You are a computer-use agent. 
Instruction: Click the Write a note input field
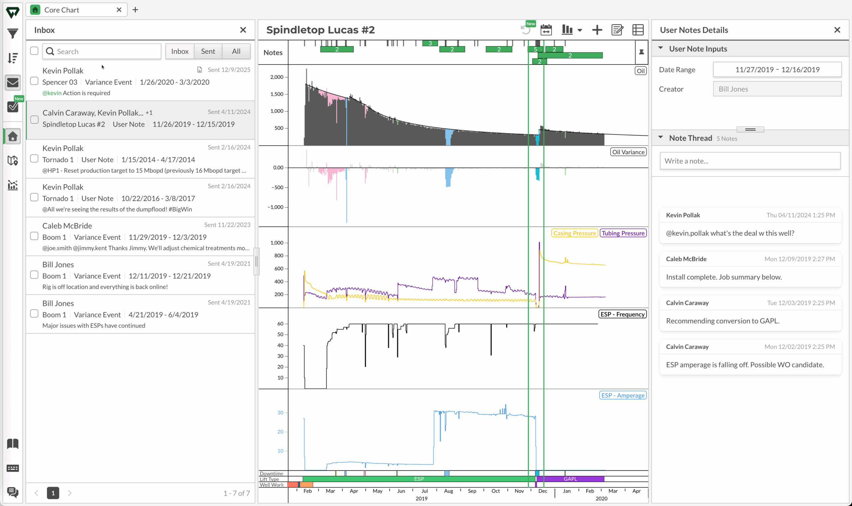(750, 161)
